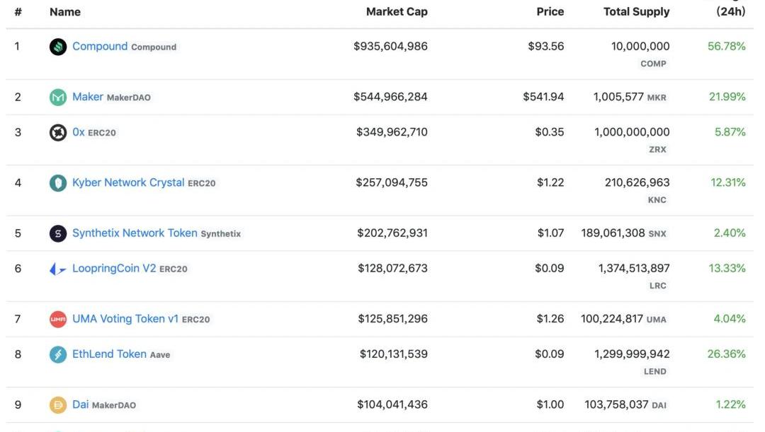This screenshot has width=765, height=432.
Task: Open the Kyber Network Crystal link
Action: coord(128,182)
